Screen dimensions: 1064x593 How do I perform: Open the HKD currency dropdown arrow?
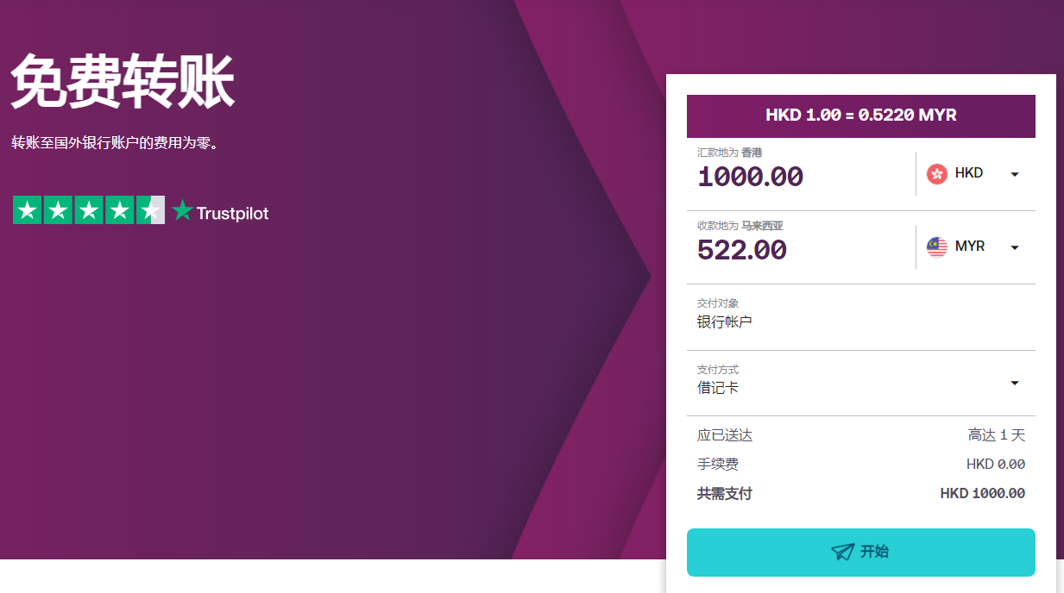click(x=1015, y=174)
